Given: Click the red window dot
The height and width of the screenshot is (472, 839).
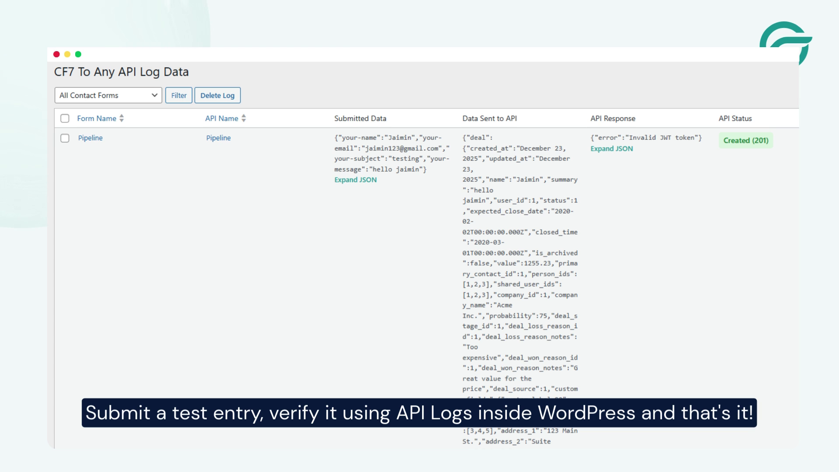Looking at the screenshot, I should 56,54.
